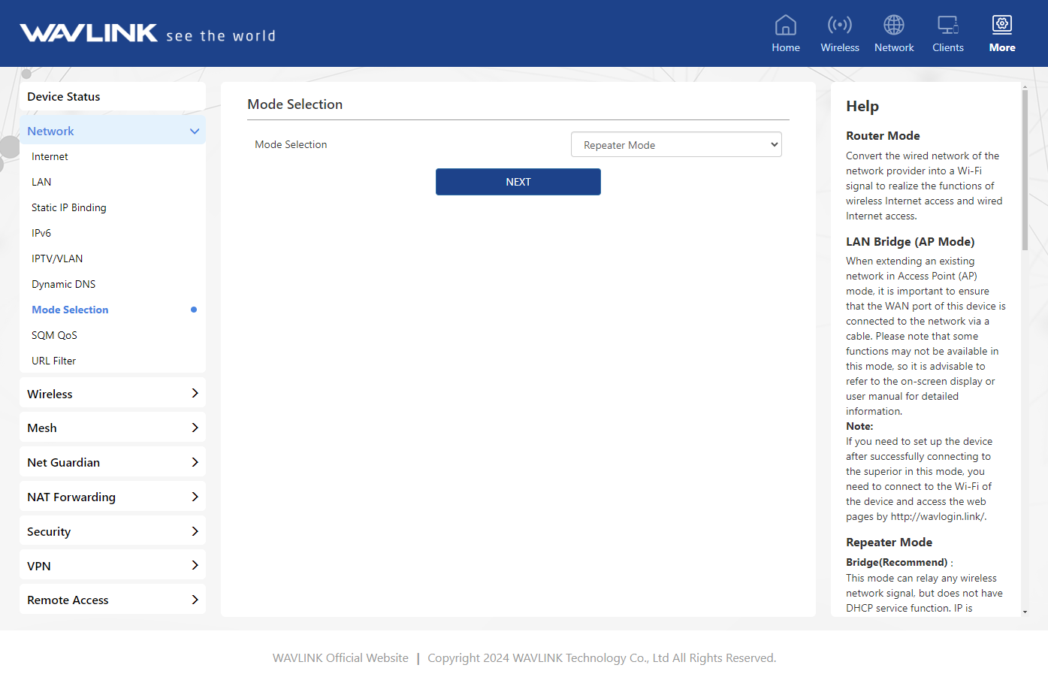
Task: Expand the Mesh sidebar section
Action: [113, 428]
